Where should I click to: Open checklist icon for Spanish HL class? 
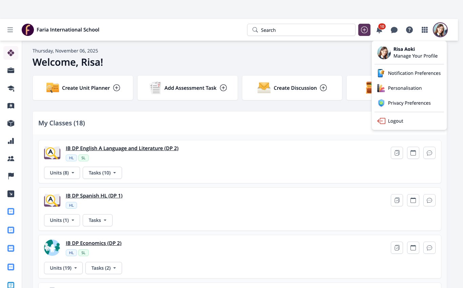pos(397,200)
